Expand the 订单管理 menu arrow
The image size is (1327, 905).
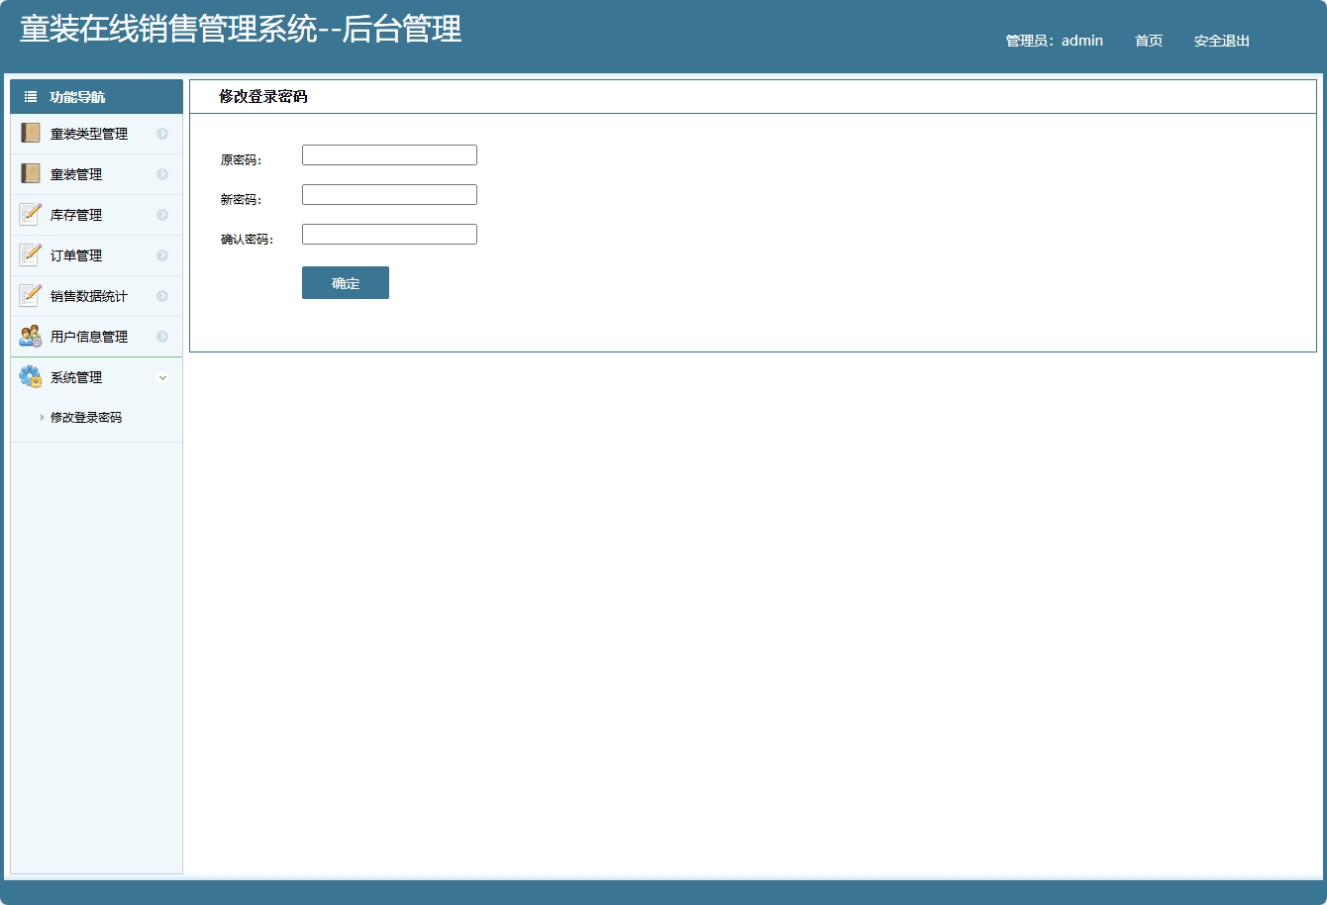163,254
